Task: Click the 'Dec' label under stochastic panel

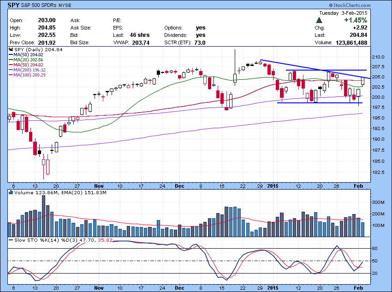Action: pyautogui.click(x=179, y=288)
